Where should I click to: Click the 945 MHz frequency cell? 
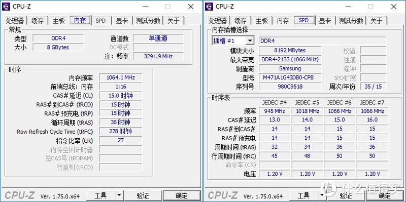click(x=275, y=111)
